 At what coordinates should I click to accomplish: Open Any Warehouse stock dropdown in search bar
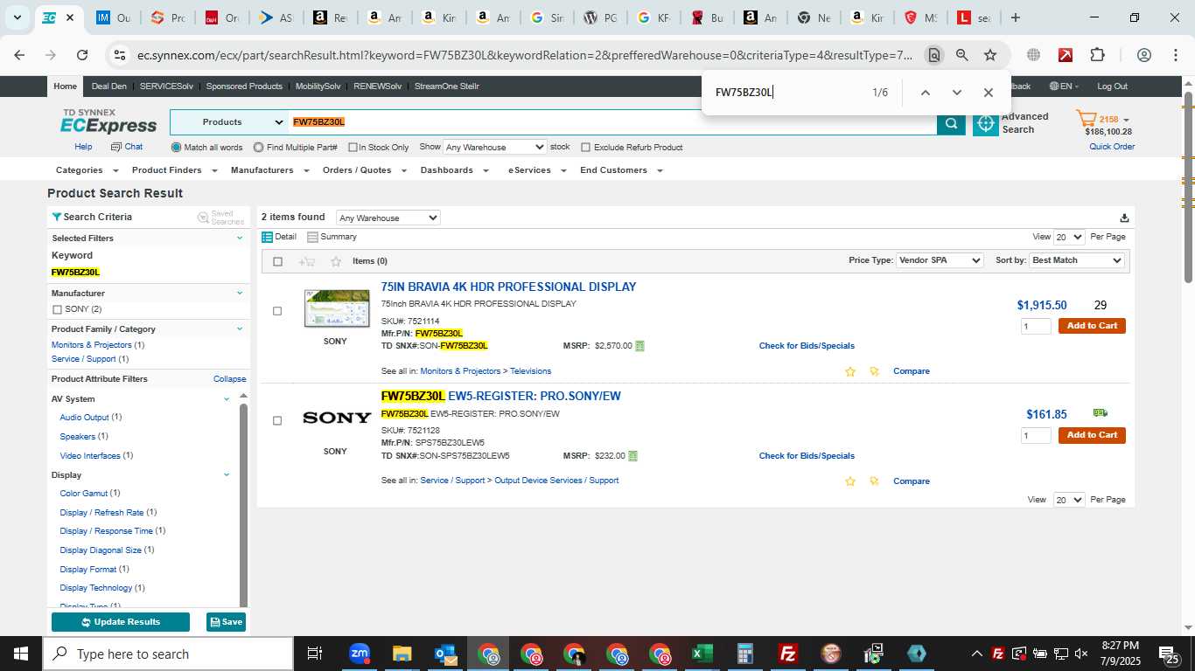[x=494, y=147]
